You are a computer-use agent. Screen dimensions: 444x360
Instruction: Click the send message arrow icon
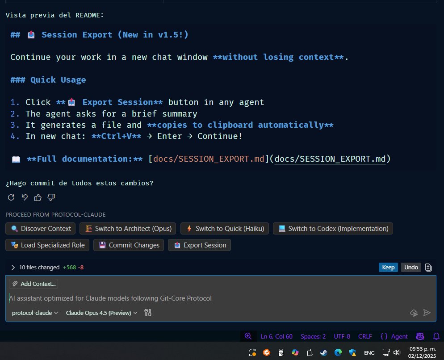(427, 313)
